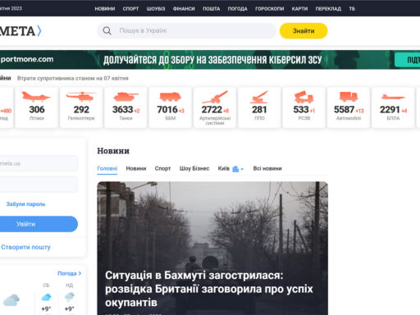The image size is (420, 315).
Task: Open Карти in the top navigation bar
Action: (x=299, y=9)
